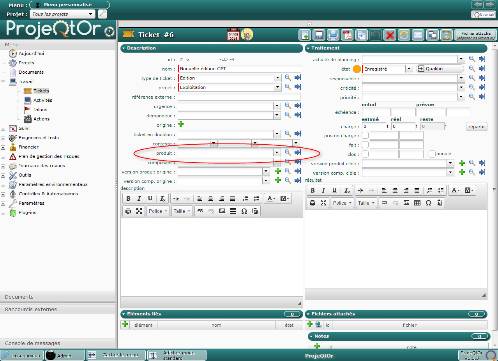Click the send email envelope icon
The width and height of the screenshot is (498, 361).
[418, 35]
